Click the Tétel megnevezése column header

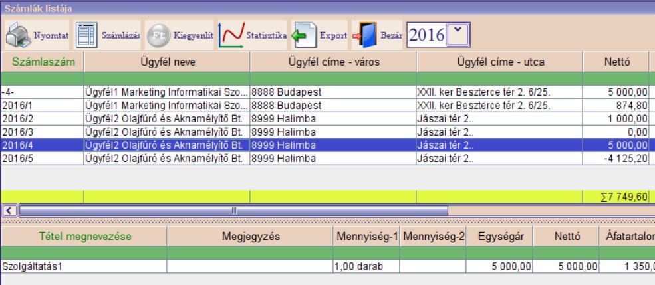click(83, 237)
